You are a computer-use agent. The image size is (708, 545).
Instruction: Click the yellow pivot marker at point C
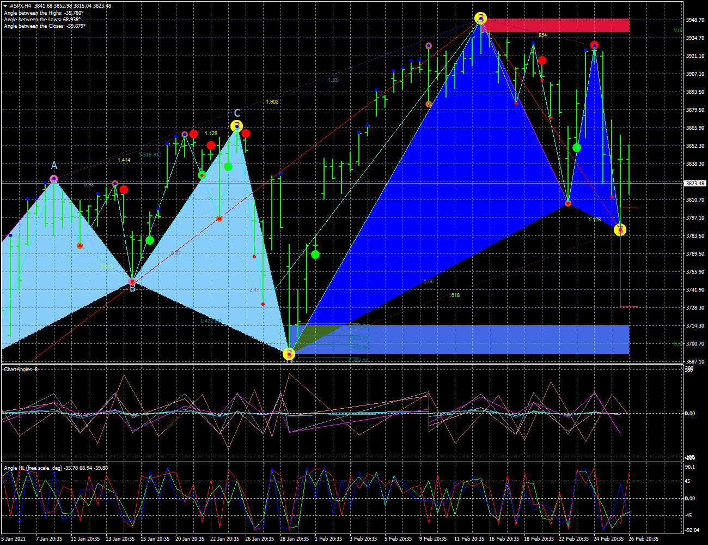click(x=236, y=126)
